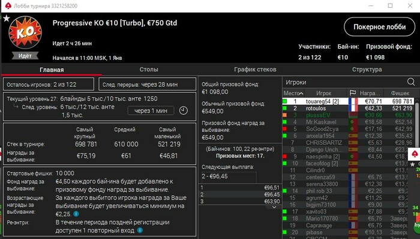Click the Призовых мест: 17 text
This screenshot has height=239, width=420.
click(240, 156)
